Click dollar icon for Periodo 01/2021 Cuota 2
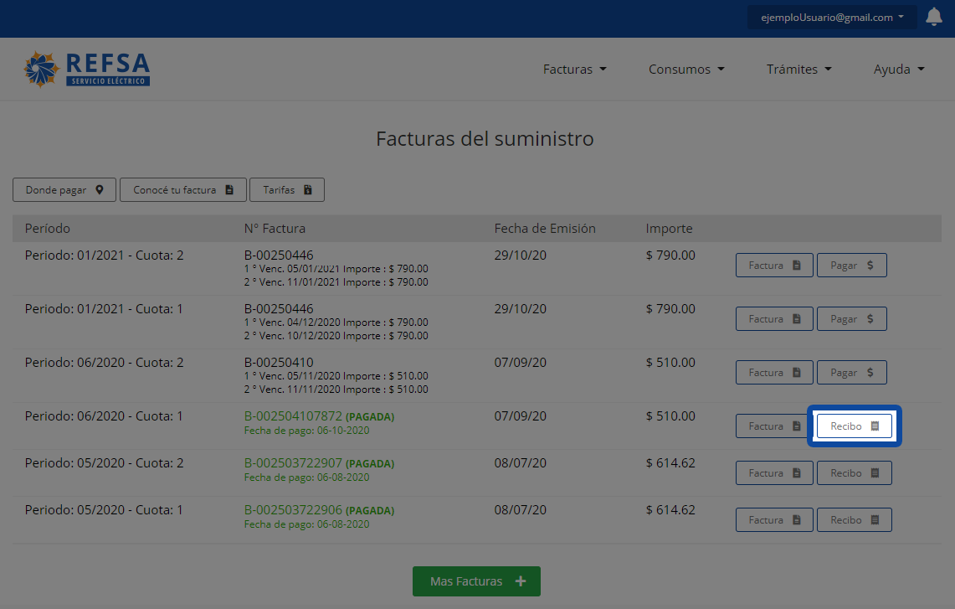Viewport: 955px width, 609px height. click(x=870, y=266)
